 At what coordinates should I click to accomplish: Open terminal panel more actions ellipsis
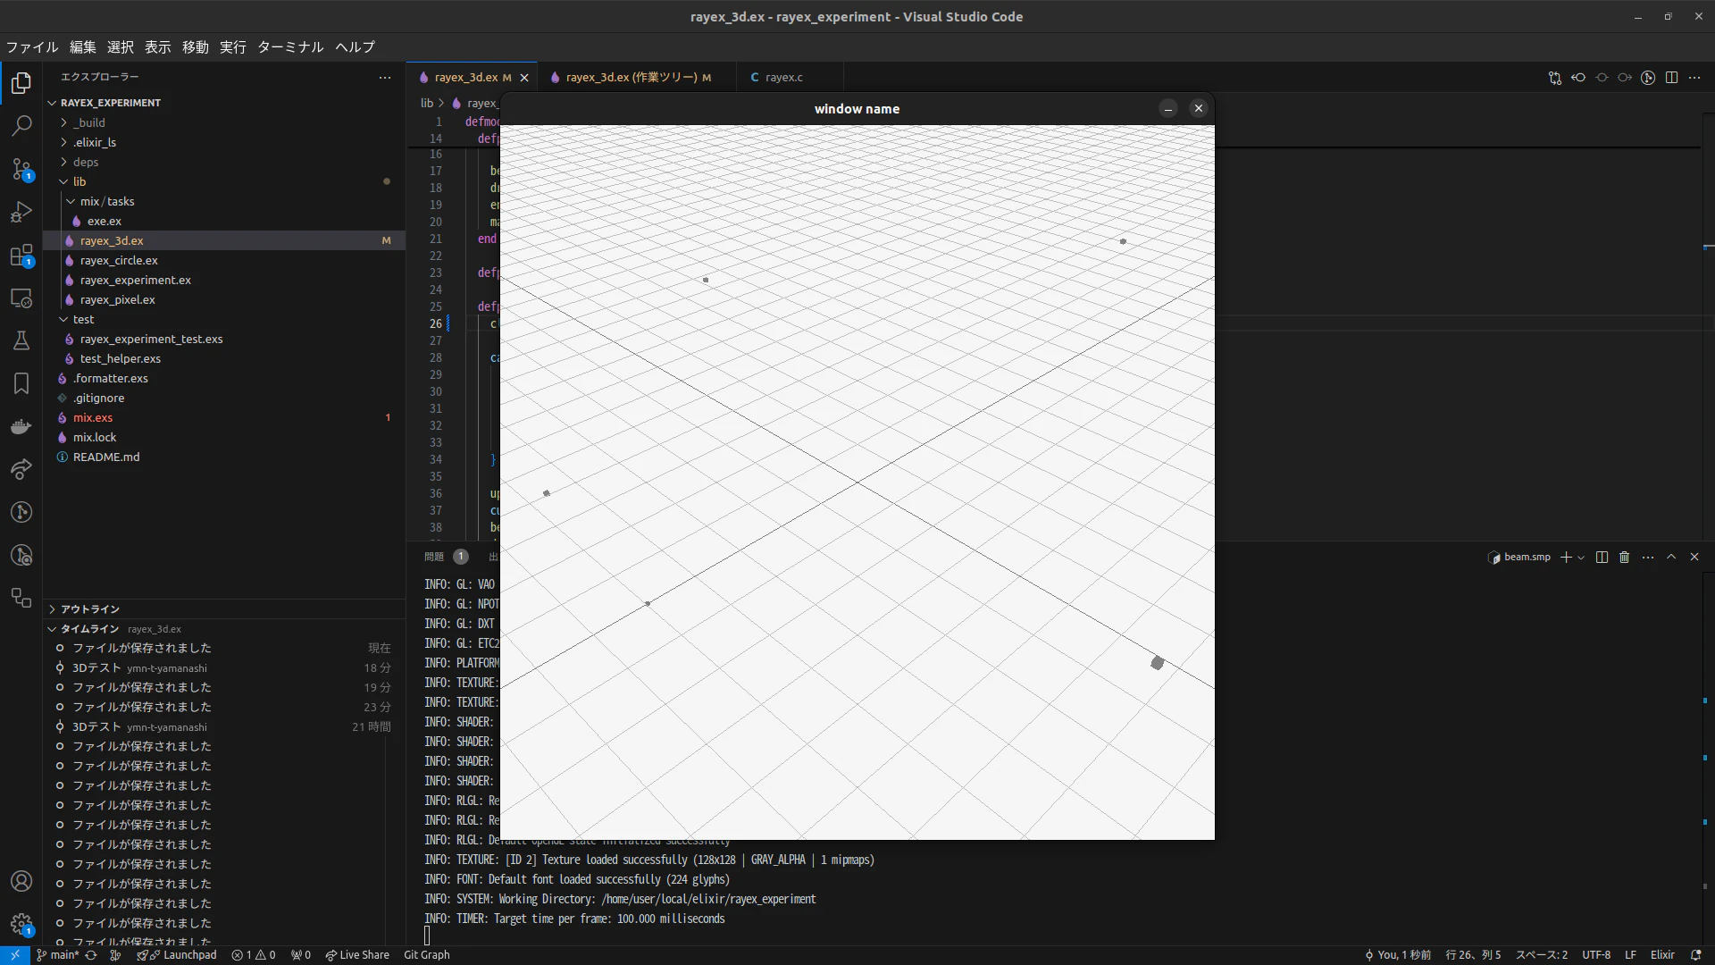pyautogui.click(x=1648, y=557)
